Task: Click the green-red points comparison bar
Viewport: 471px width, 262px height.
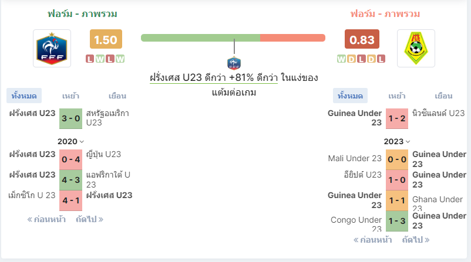Action: click(x=233, y=38)
